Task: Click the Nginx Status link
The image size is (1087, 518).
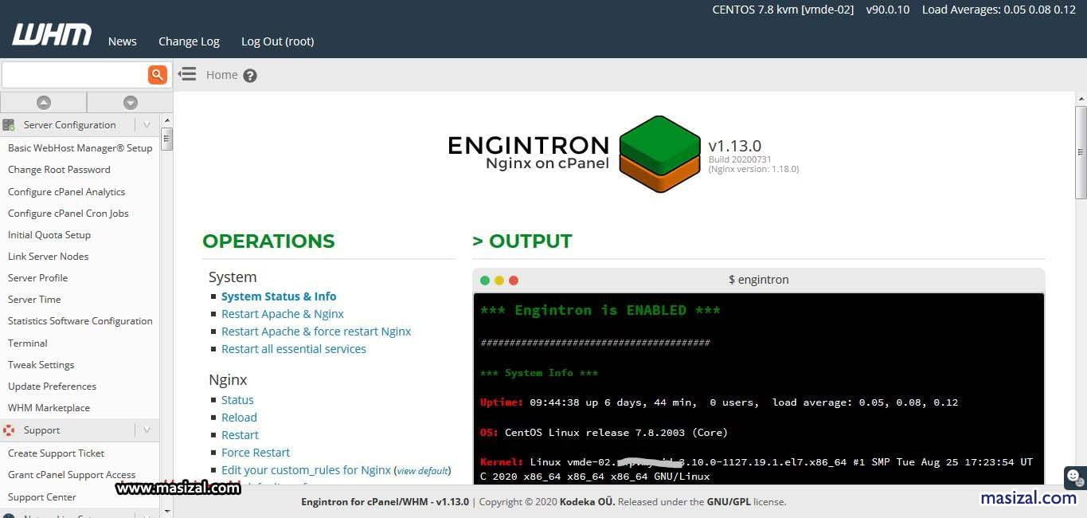Action: [237, 400]
